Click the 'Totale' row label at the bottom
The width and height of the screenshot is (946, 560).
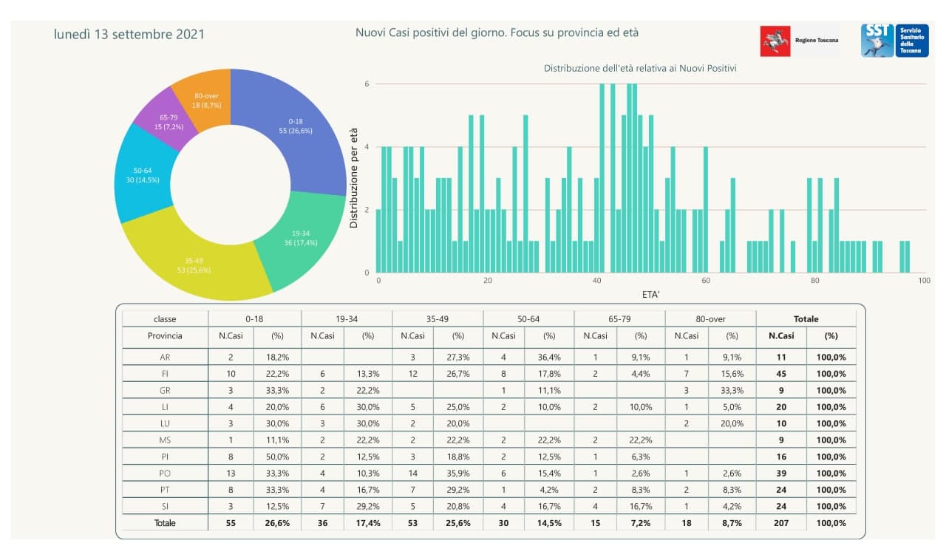click(165, 523)
